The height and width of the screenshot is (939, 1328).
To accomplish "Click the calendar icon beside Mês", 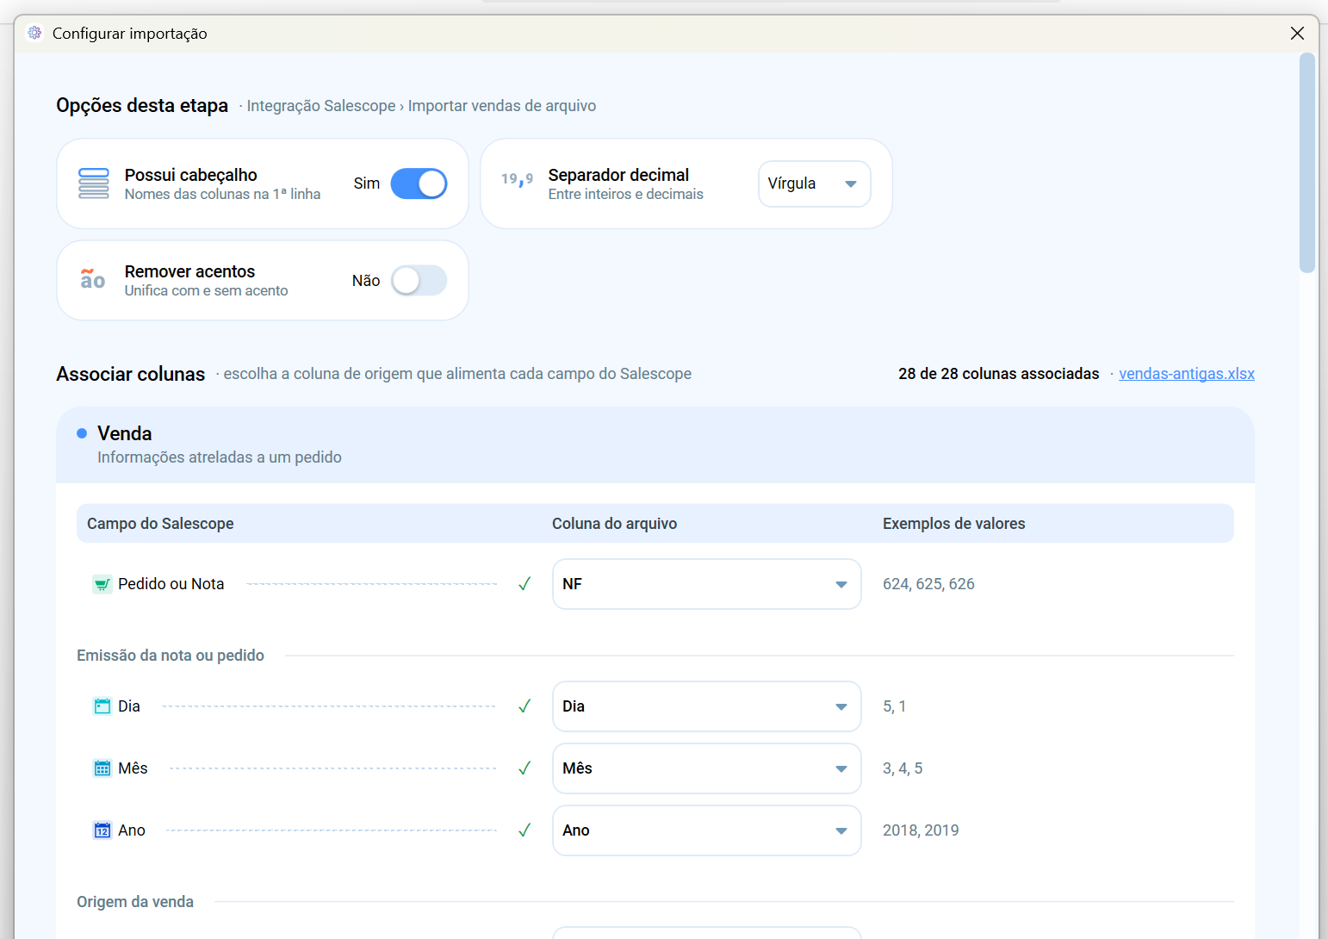I will pyautogui.click(x=102, y=768).
